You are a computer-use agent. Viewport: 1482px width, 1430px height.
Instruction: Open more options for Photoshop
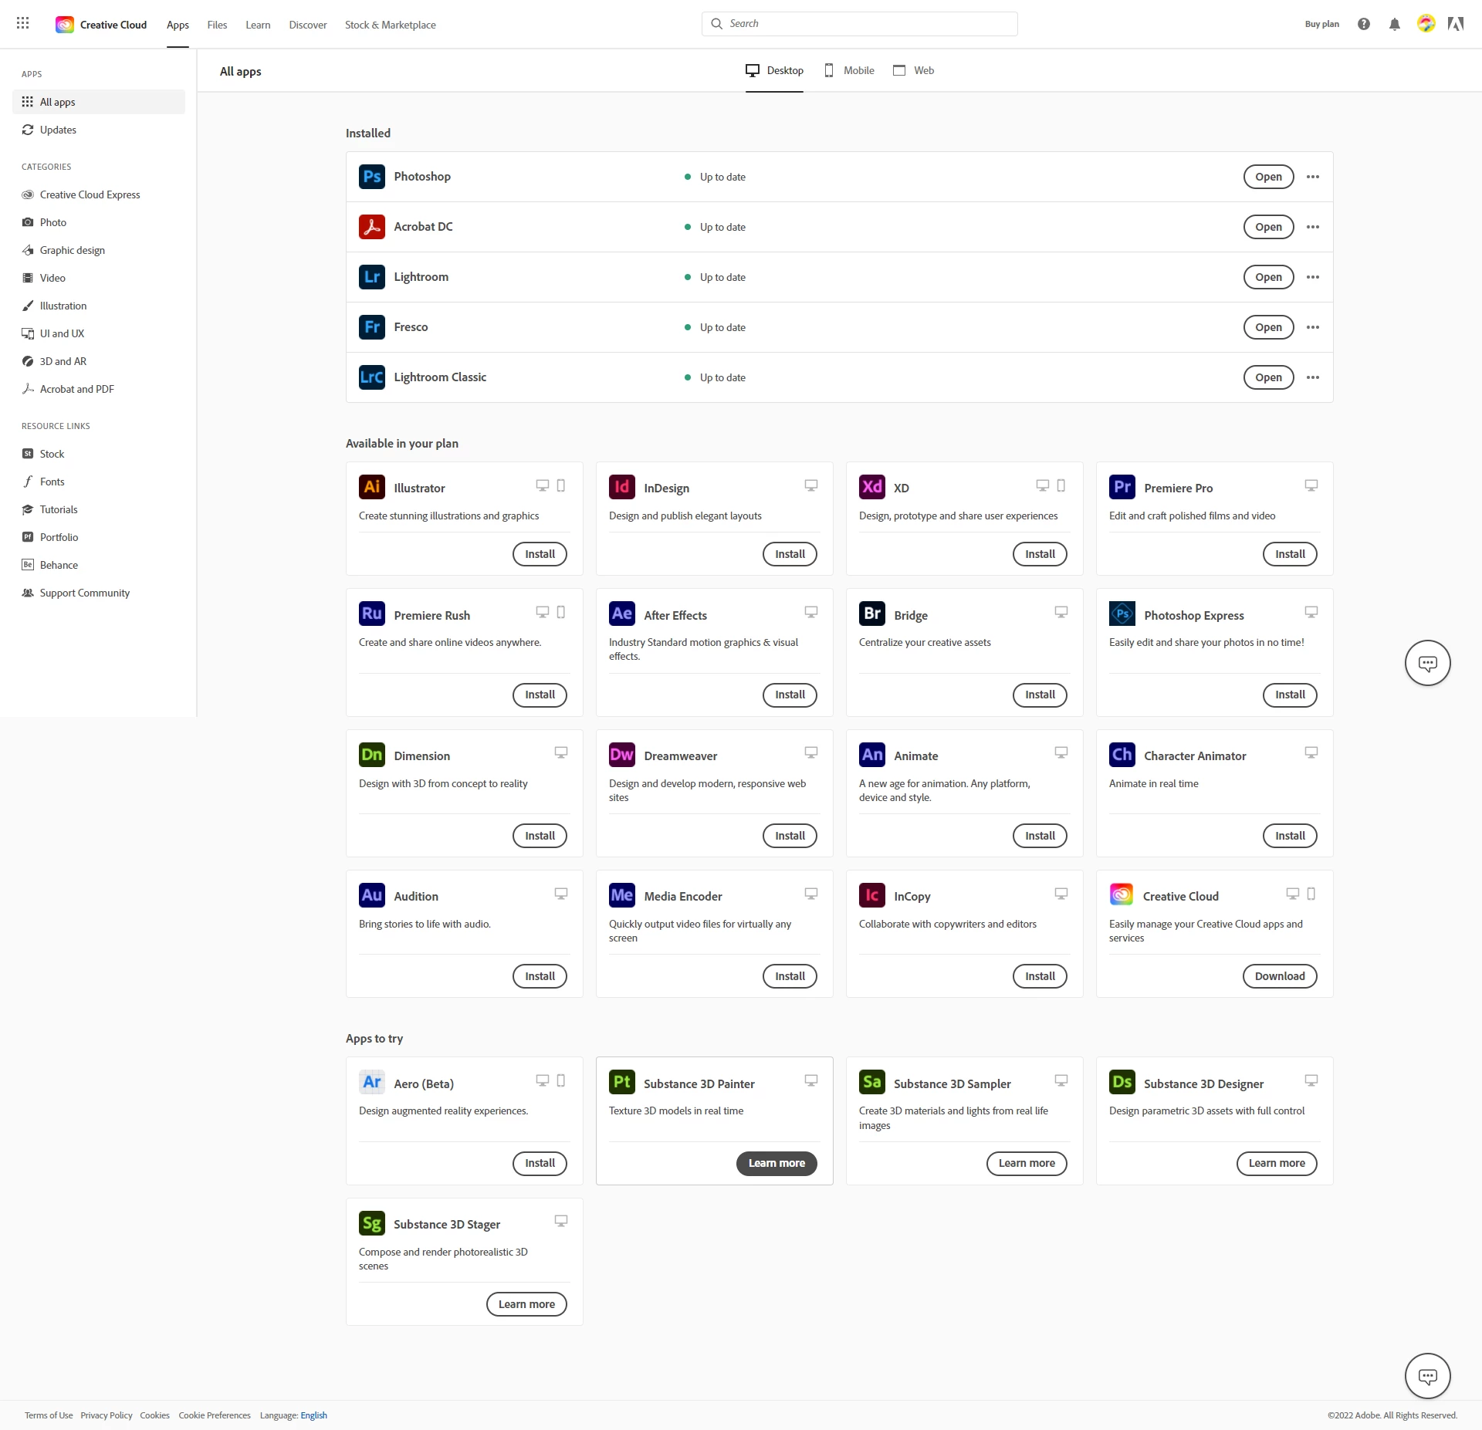[1312, 177]
